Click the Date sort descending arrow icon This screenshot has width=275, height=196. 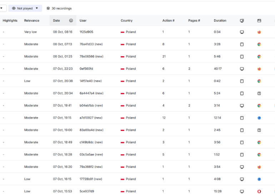pos(71,21)
